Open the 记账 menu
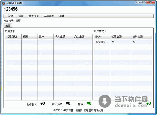The height and width of the screenshot is (115, 157). (x=11, y=16)
